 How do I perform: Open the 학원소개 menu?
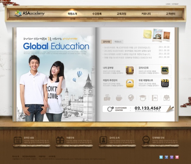click(x=72, y=14)
